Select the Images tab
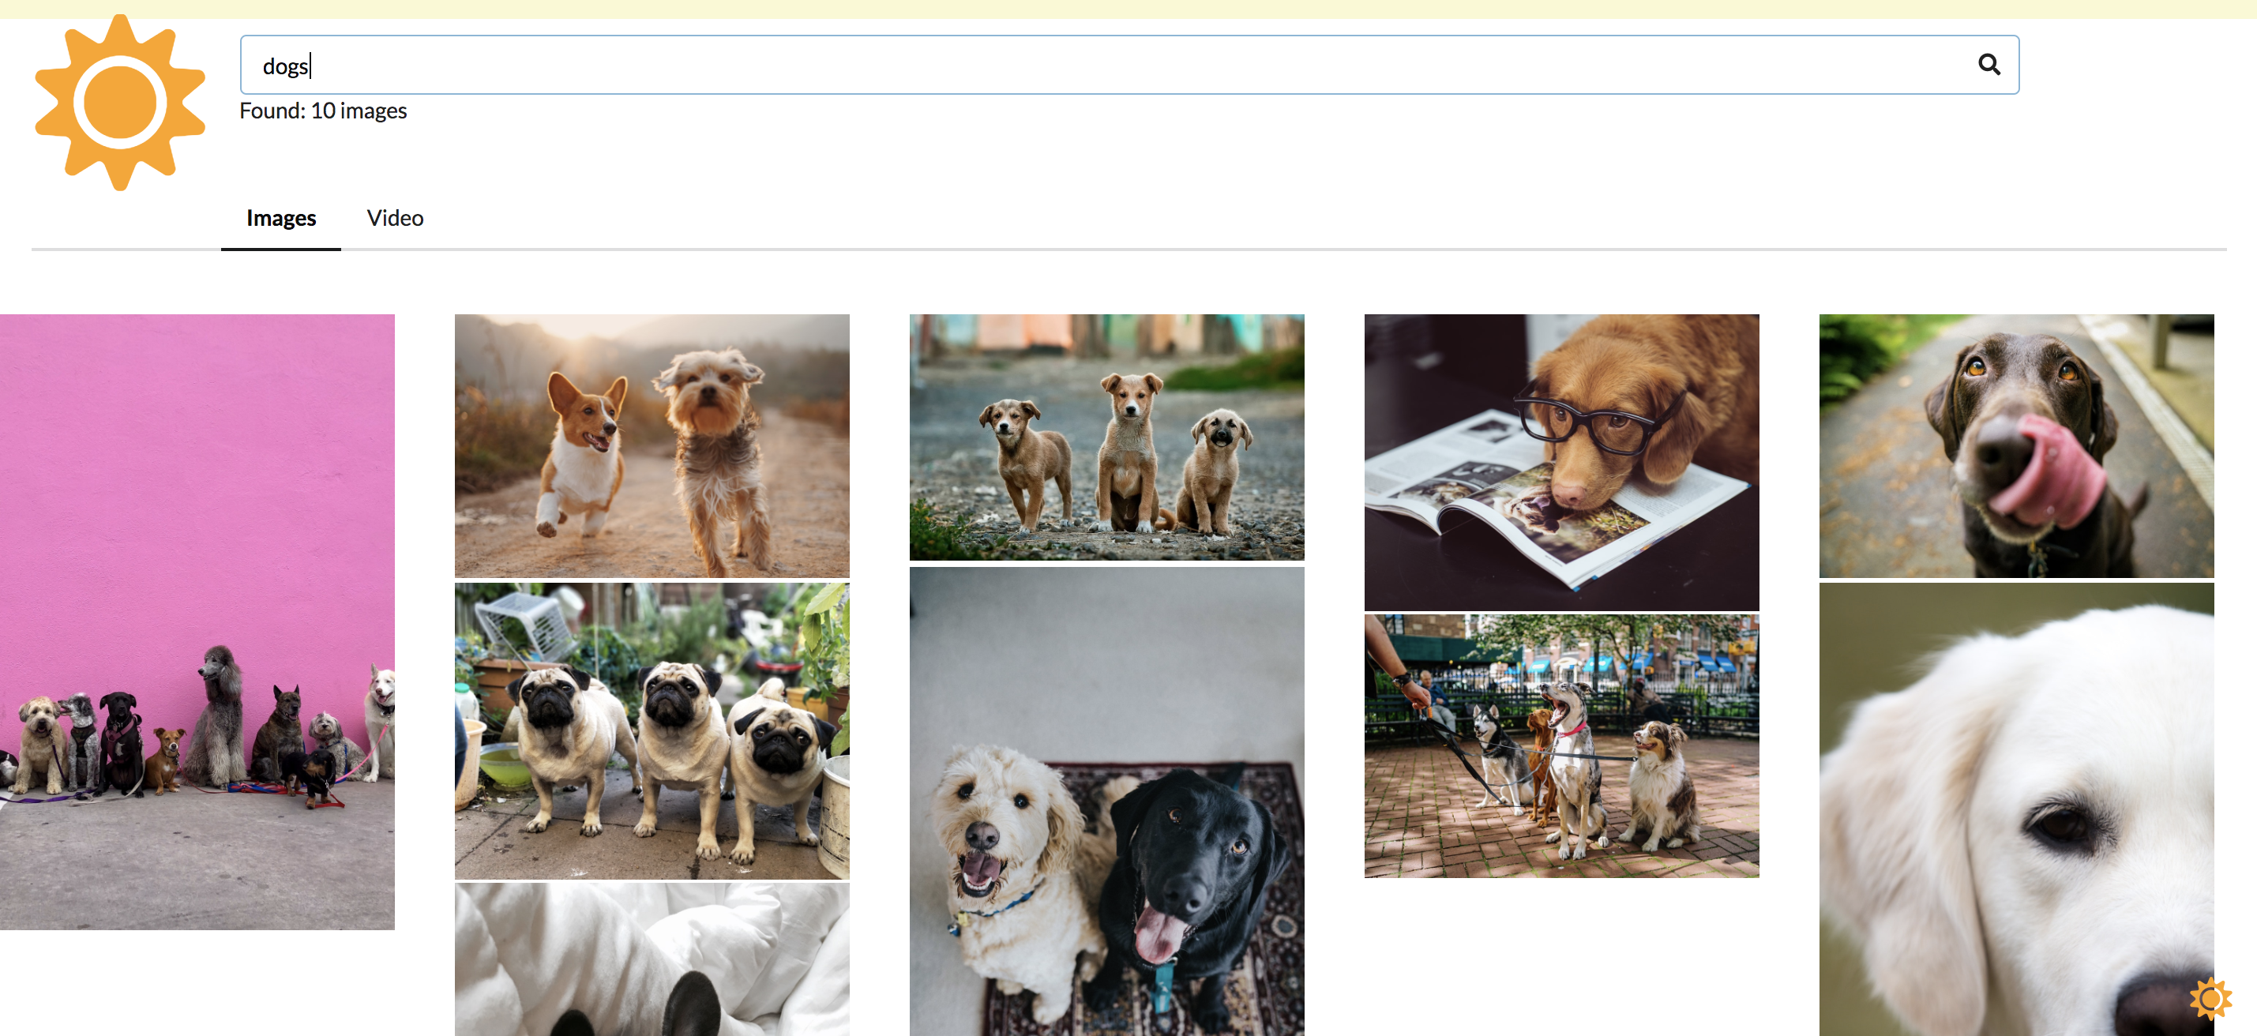 point(280,218)
